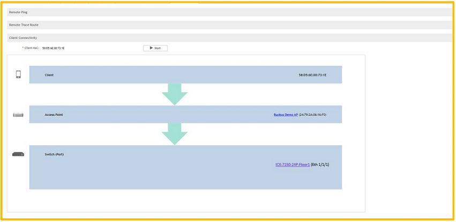Open the ICX-7150-24P-Floor1 switch link

(292, 165)
